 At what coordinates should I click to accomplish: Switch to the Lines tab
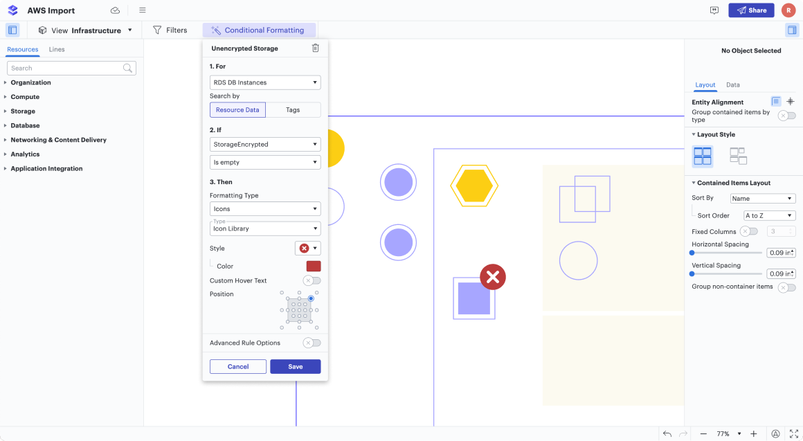pos(57,49)
